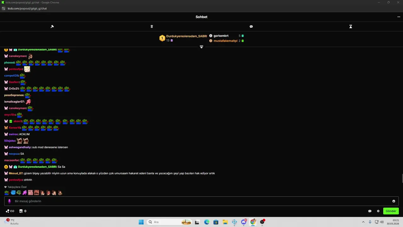Screen dimensions: 403x227
Task: Click CrOz21 username in chat
Action: 14,89
